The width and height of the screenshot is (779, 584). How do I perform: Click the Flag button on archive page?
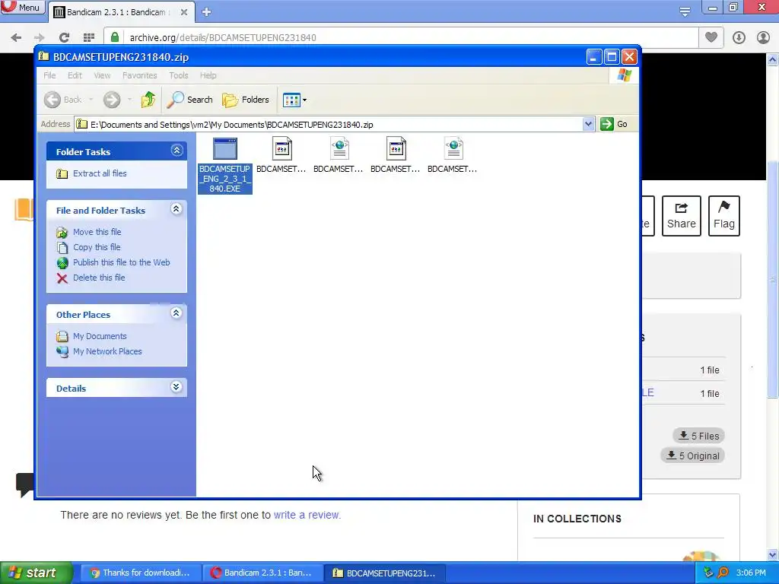click(x=724, y=216)
